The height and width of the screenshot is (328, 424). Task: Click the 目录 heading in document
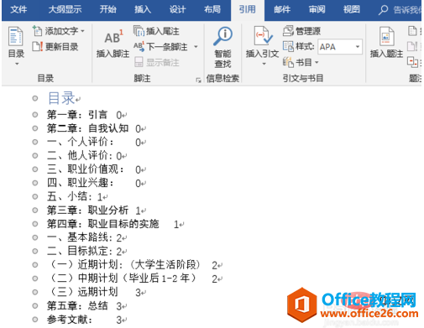tap(61, 98)
